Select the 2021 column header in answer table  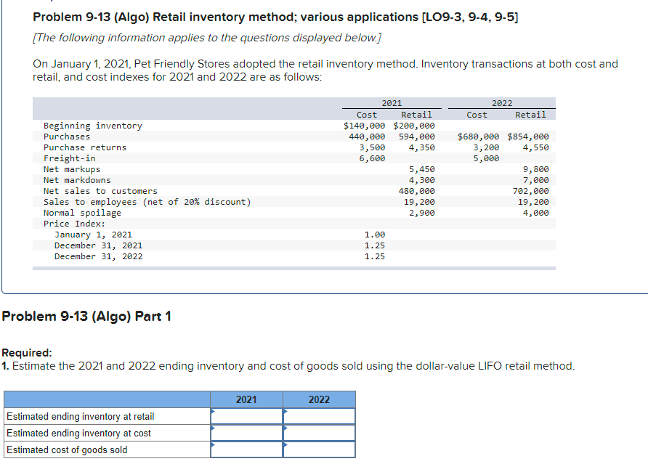coord(246,399)
